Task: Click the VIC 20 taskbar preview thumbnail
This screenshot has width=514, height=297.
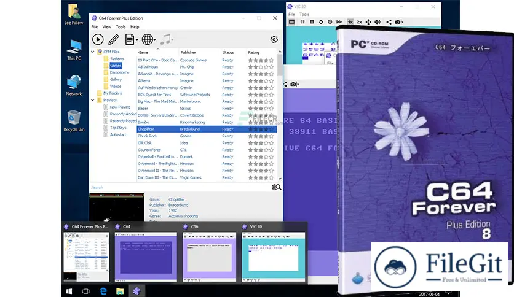Action: point(274,257)
